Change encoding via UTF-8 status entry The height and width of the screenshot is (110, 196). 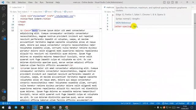pyautogui.click(x=145, y=103)
